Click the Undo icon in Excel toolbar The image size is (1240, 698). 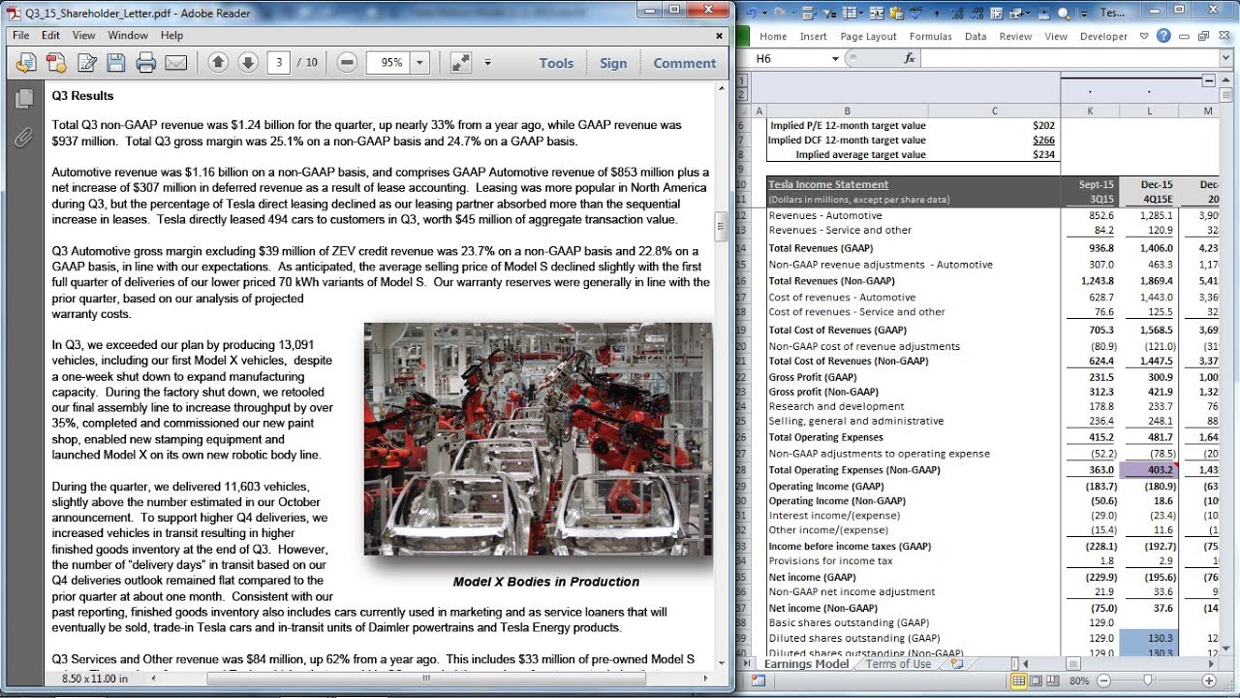coord(752,13)
